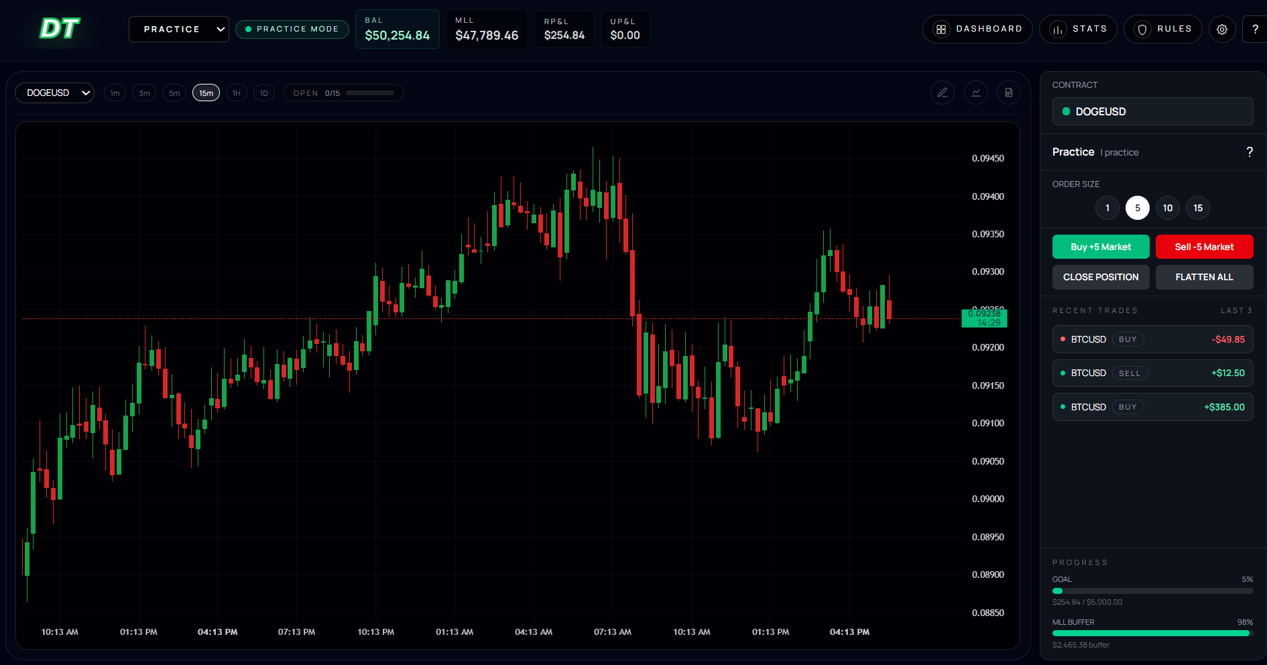Open the PRACTICE account dropdown
1267x665 pixels.
point(178,29)
